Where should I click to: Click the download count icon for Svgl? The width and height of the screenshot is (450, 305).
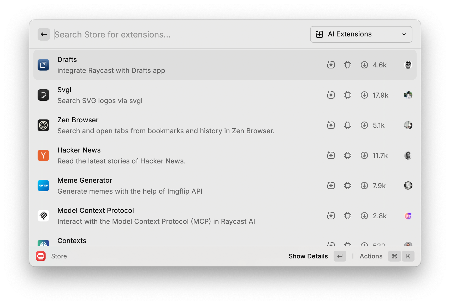364,95
